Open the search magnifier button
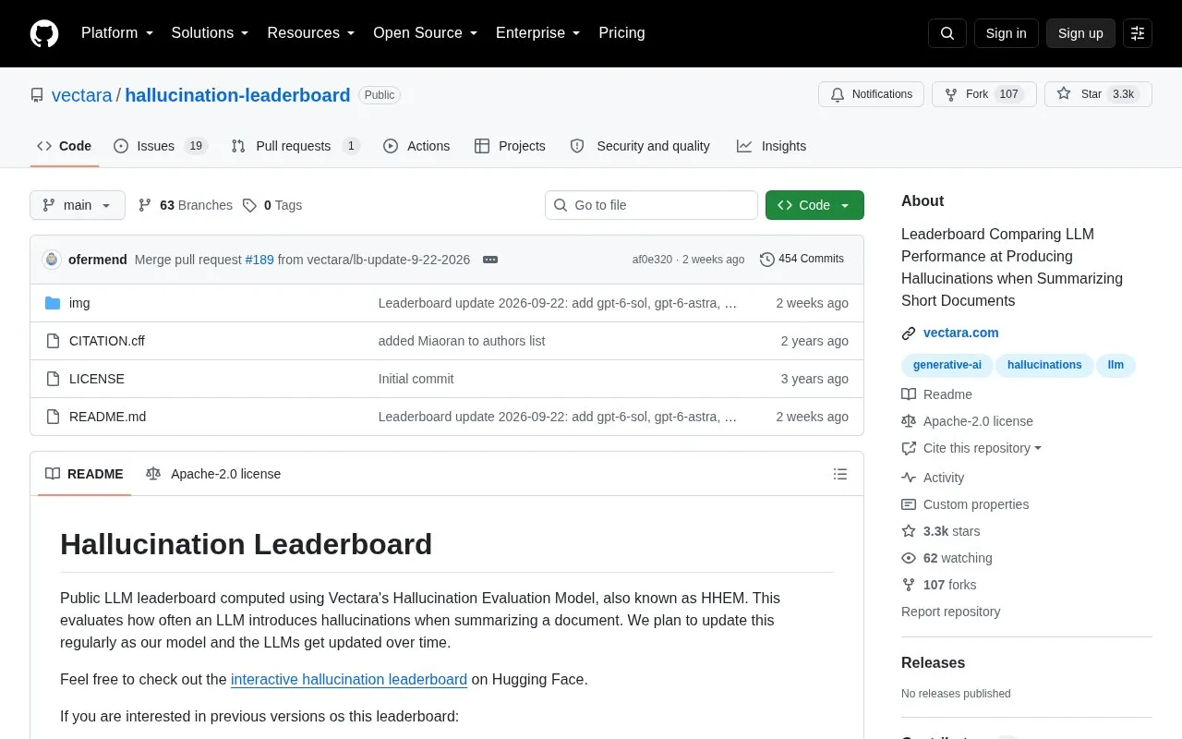This screenshot has height=739, width=1182. click(x=947, y=33)
